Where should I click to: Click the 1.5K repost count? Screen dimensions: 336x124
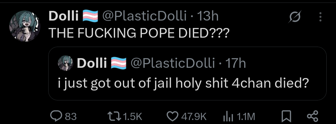[133, 117]
